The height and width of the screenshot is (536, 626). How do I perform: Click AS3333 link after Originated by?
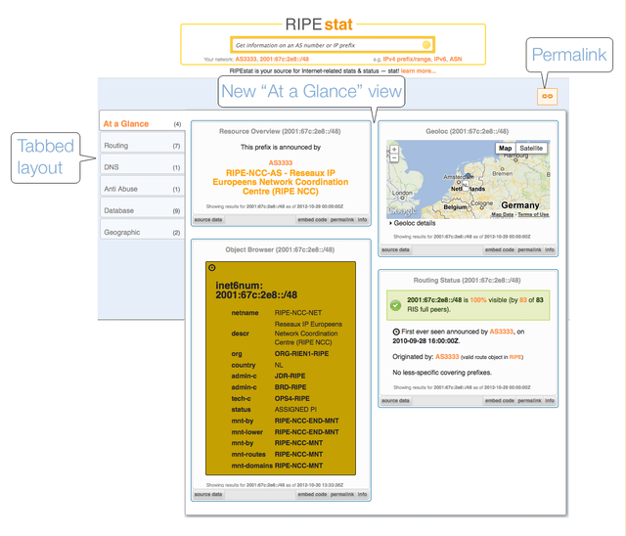pos(447,357)
